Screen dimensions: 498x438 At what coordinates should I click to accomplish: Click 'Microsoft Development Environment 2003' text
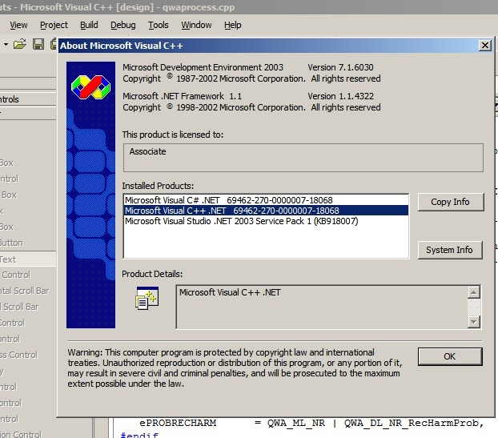coord(203,67)
